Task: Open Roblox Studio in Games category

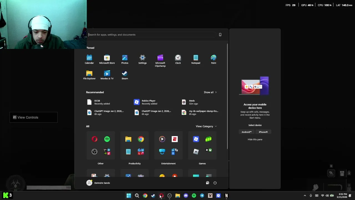Action: click(x=196, y=151)
